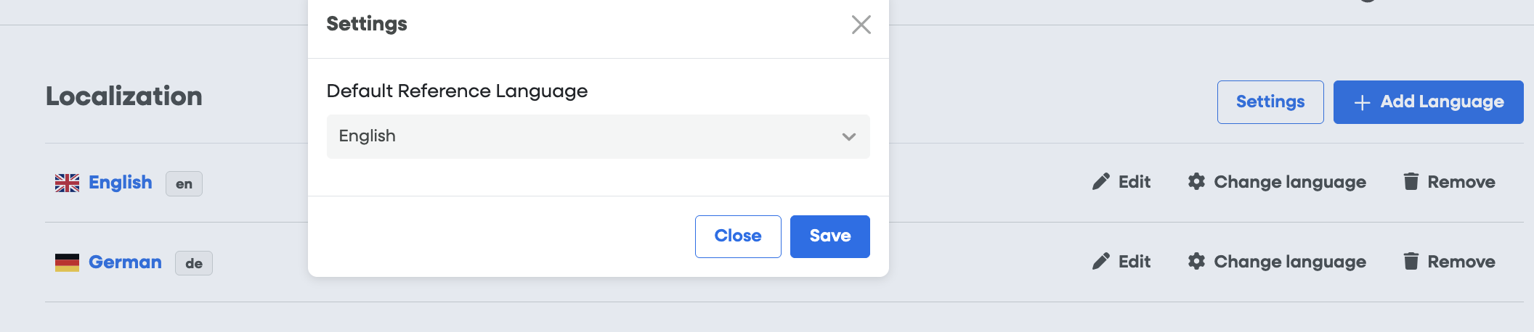Close the Settings dialog with the X icon

(861, 25)
